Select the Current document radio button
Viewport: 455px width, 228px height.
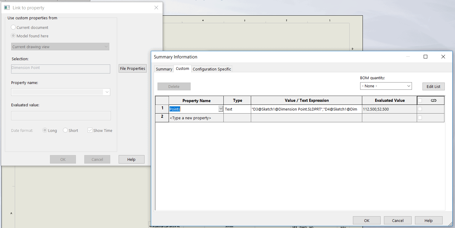click(13, 27)
